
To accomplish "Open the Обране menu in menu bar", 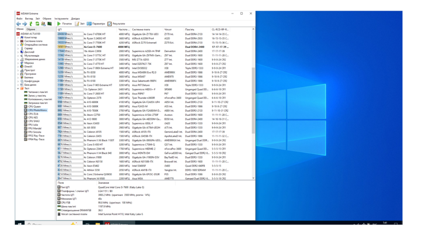I will (47, 19).
